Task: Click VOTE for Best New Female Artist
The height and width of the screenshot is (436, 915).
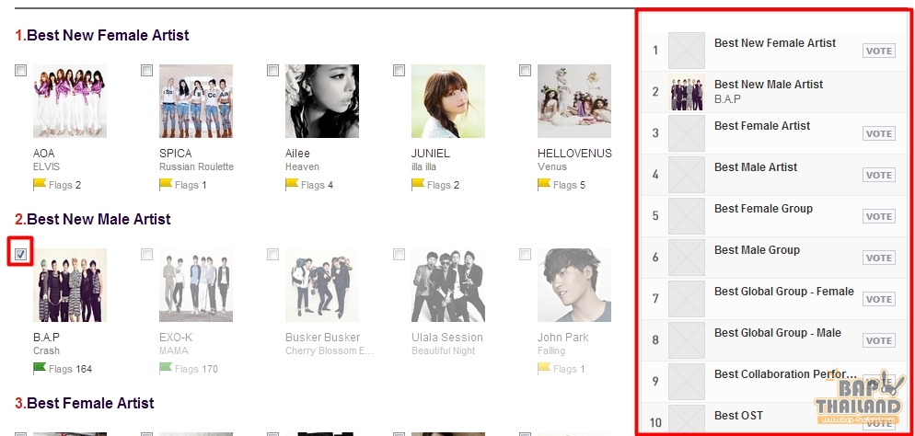Action: pyautogui.click(x=879, y=51)
